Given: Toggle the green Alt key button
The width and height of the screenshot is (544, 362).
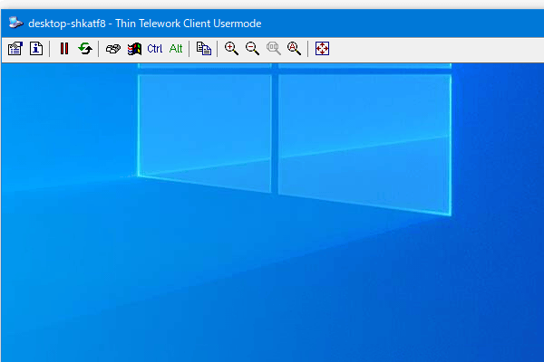Looking at the screenshot, I should point(176,49).
